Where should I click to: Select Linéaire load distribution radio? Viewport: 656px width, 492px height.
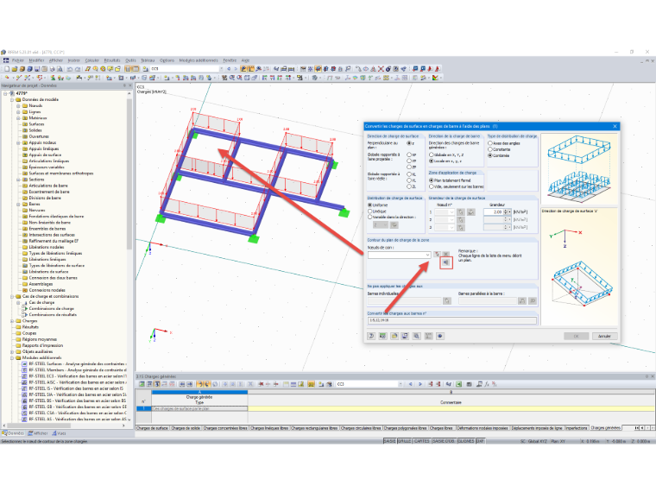tap(369, 211)
